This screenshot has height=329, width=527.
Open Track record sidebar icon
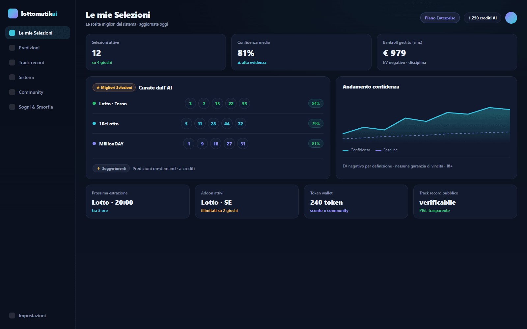point(12,63)
